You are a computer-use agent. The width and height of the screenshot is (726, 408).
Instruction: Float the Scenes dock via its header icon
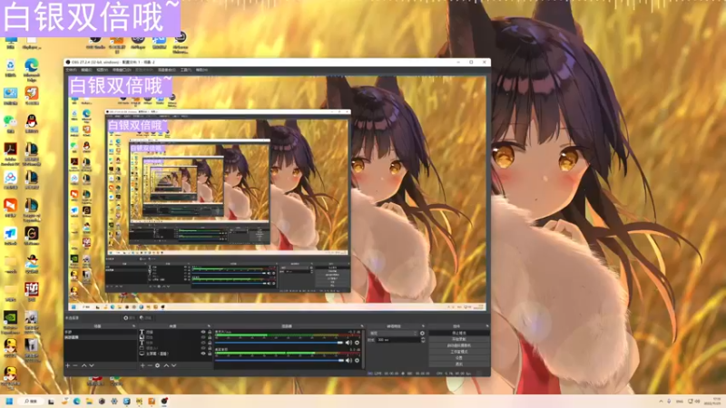coord(133,326)
